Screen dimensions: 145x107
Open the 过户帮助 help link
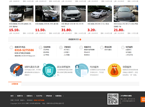(46, 55)
